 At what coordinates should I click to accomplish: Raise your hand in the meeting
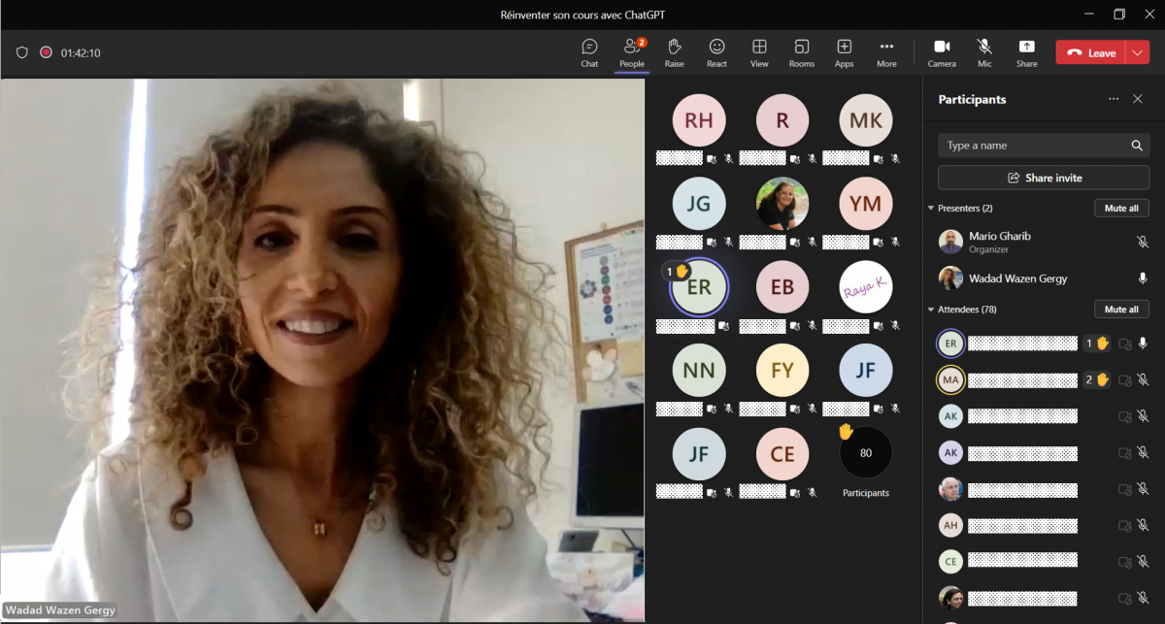(x=674, y=52)
